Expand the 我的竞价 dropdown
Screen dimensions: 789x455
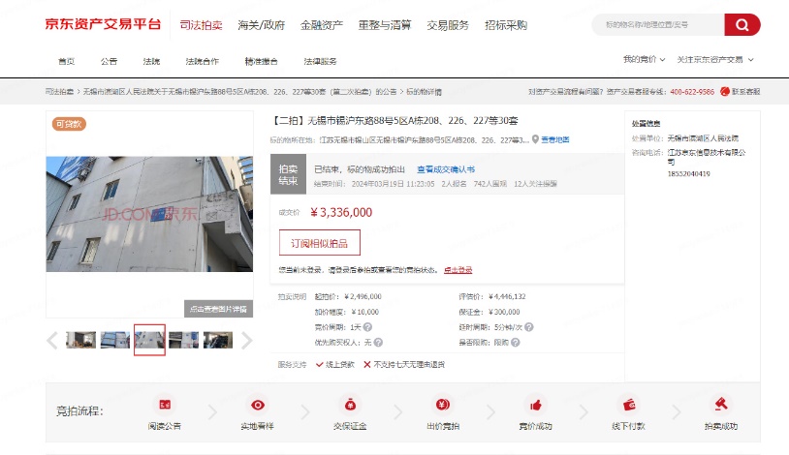click(644, 59)
